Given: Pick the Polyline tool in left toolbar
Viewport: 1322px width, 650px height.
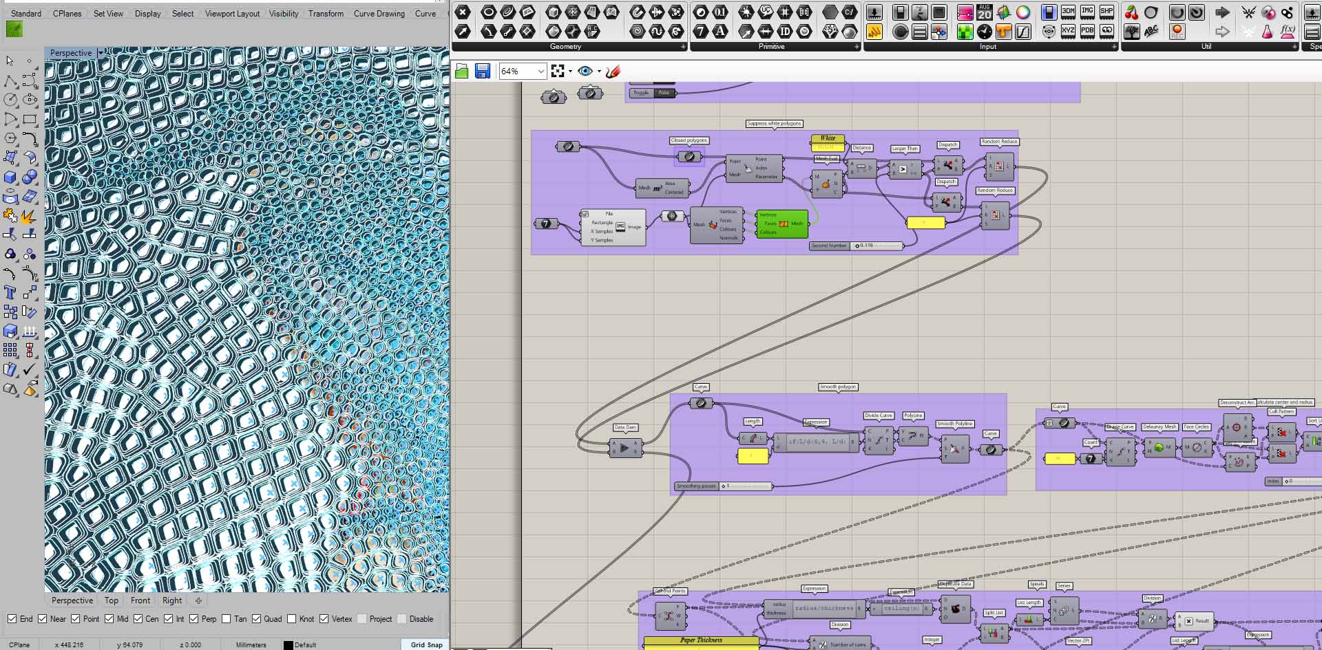Looking at the screenshot, I should (10, 81).
